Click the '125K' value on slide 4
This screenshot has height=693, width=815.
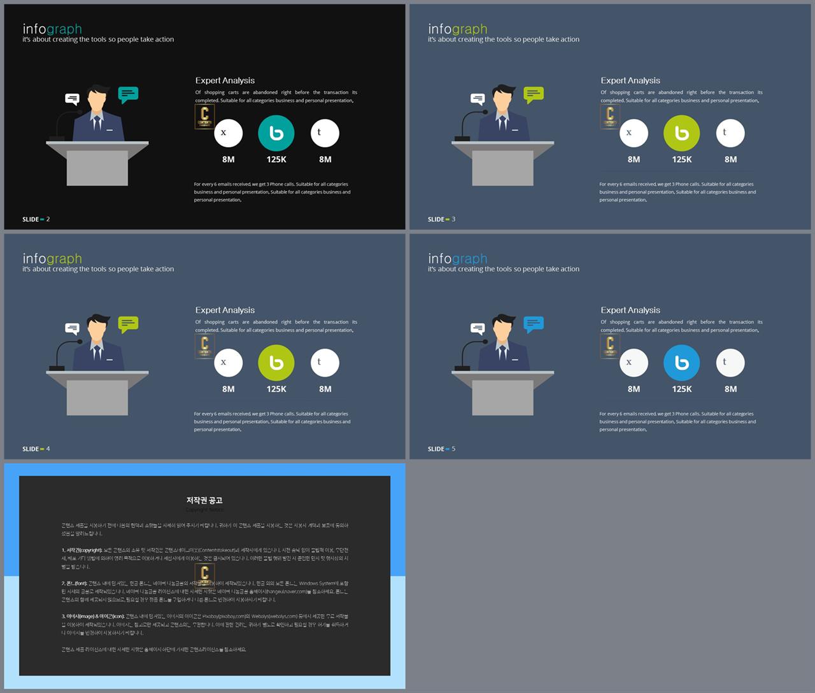point(276,389)
